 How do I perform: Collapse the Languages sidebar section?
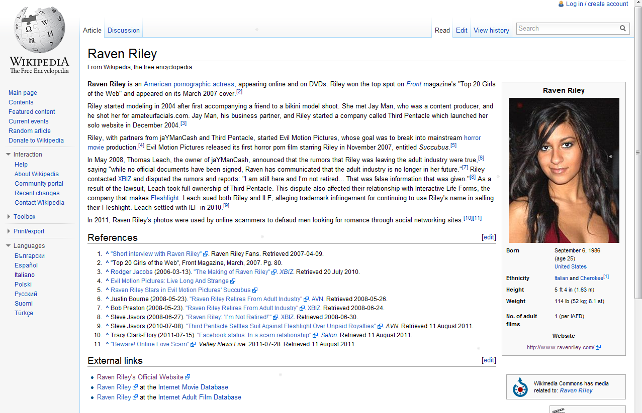pyautogui.click(x=8, y=246)
